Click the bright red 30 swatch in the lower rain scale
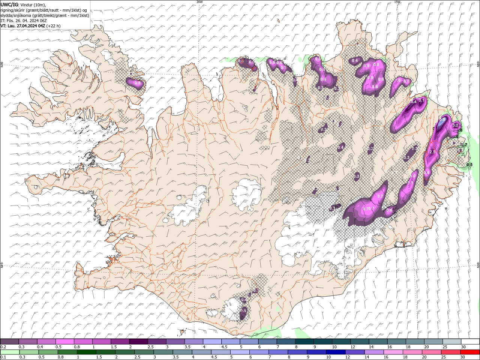 coord(470,352)
